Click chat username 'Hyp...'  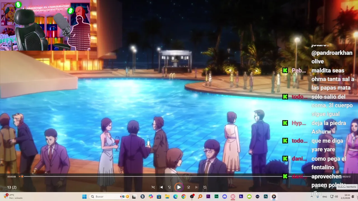tap(299, 123)
